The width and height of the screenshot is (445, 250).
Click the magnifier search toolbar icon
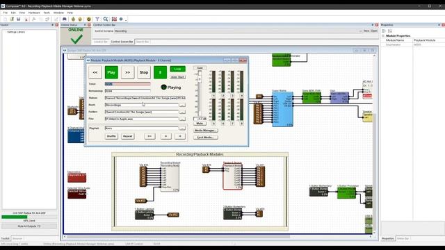click(106, 19)
